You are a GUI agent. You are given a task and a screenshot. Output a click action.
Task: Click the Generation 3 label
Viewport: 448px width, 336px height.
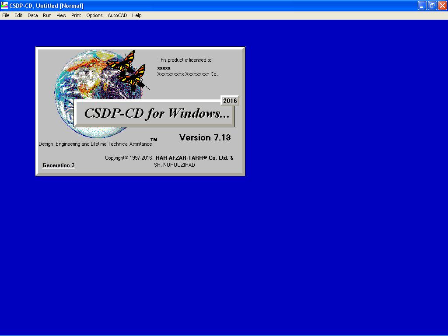click(x=59, y=165)
